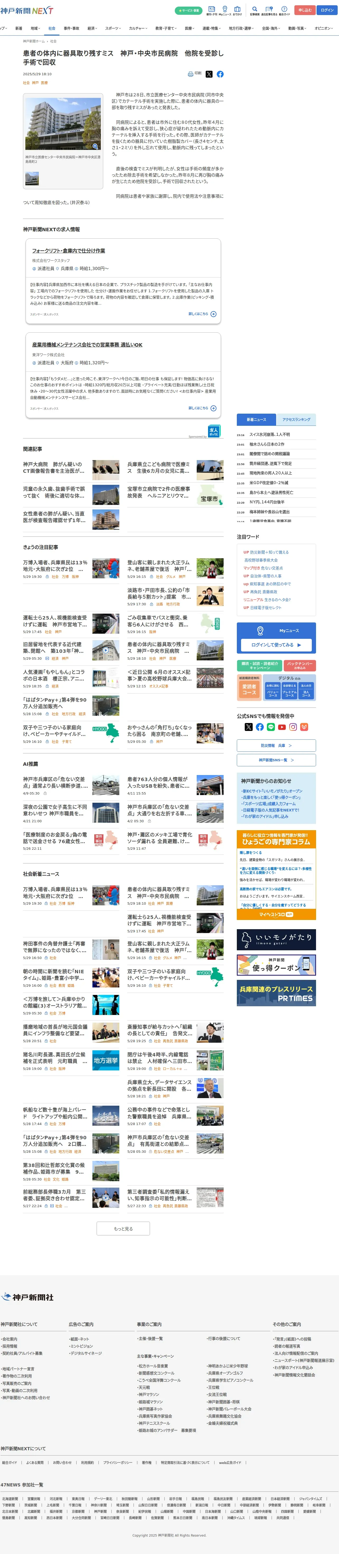The width and height of the screenshot is (339, 1554).
Task: Click the arrow icon on 産業用機械メンテナンス job card
Action: pos(214,408)
